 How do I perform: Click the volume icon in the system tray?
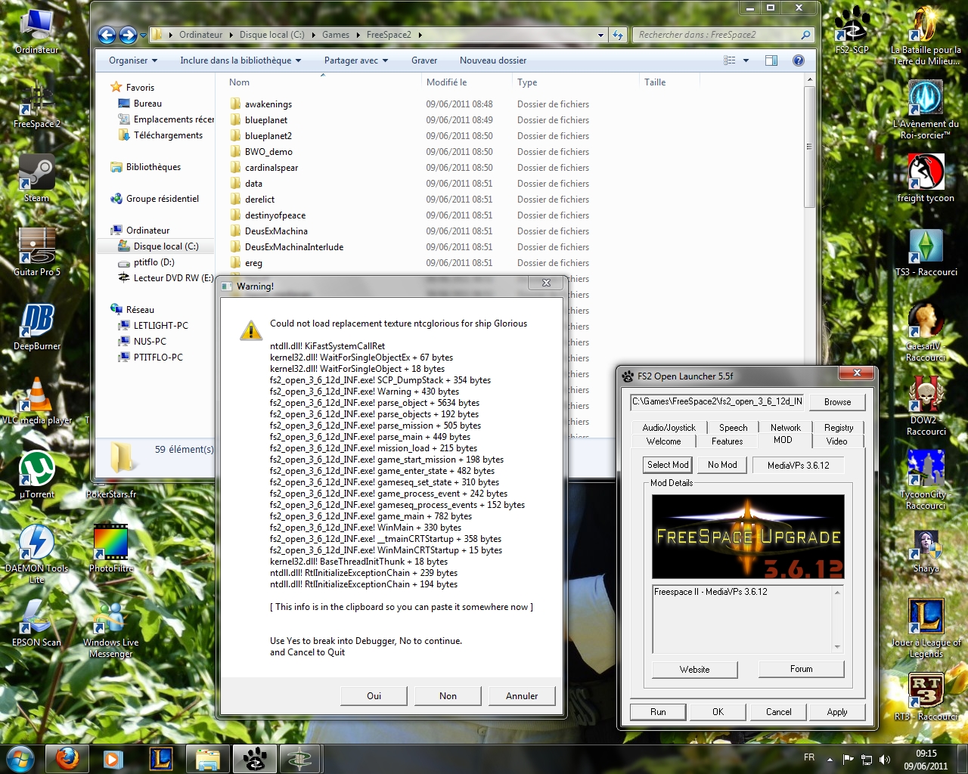click(885, 759)
